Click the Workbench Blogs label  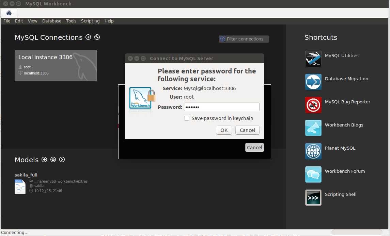tap(344, 125)
